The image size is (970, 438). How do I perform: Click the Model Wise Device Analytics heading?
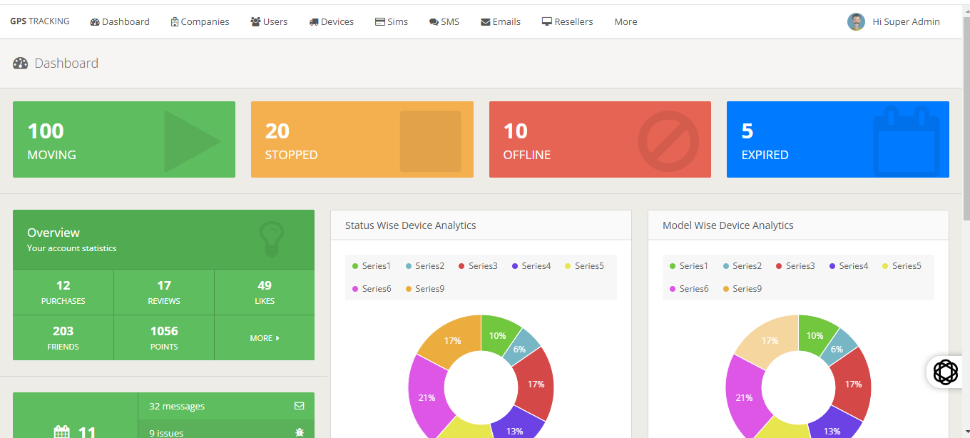pos(727,225)
